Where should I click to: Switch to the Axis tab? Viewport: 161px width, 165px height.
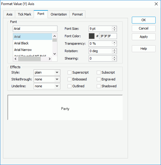point(9,14)
